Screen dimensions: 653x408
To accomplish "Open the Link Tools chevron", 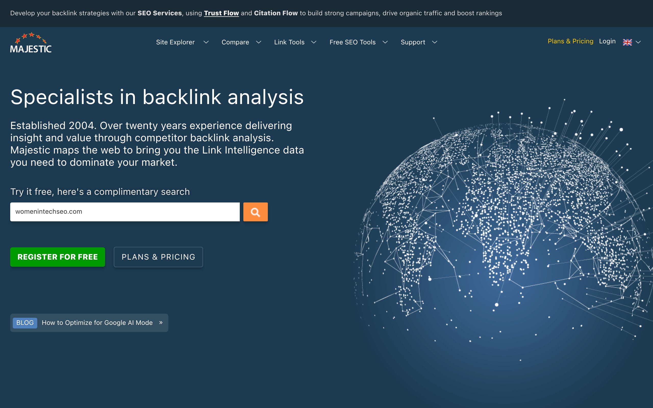I will click(x=313, y=42).
